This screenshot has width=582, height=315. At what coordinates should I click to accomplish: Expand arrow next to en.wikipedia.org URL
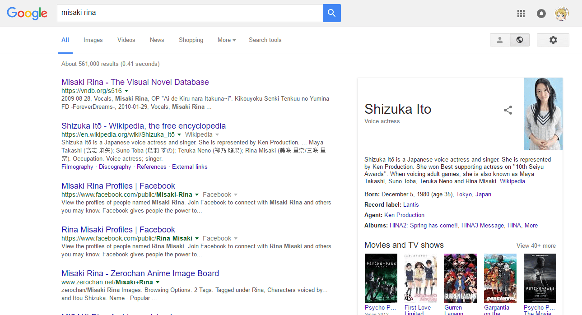tap(179, 135)
